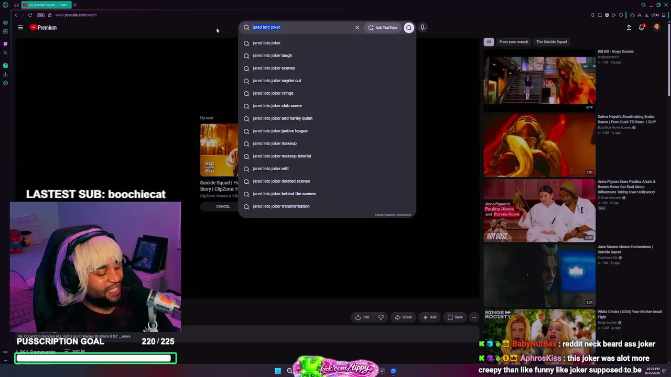Choose 'jared leto joker behind the scenes'
671x377 pixels.
pos(327,194)
